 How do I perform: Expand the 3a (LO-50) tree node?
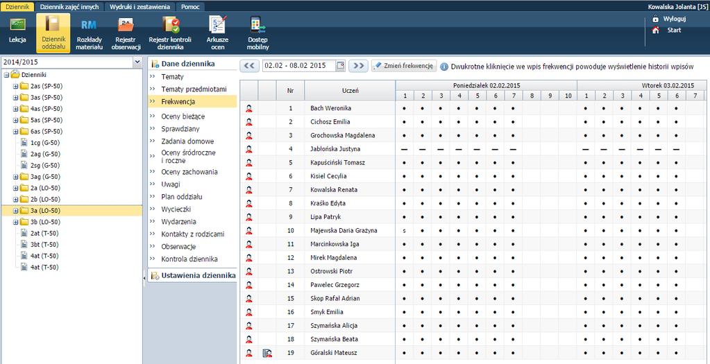coord(15,211)
